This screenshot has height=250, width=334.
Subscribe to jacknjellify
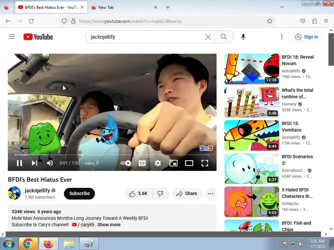(79, 193)
